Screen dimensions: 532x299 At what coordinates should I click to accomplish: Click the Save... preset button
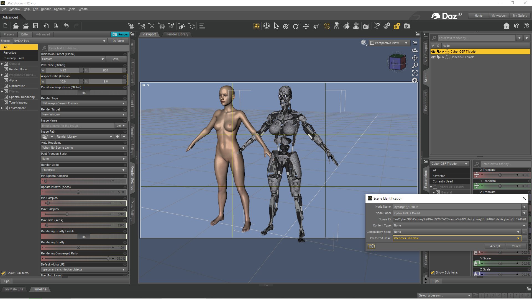pos(116,59)
